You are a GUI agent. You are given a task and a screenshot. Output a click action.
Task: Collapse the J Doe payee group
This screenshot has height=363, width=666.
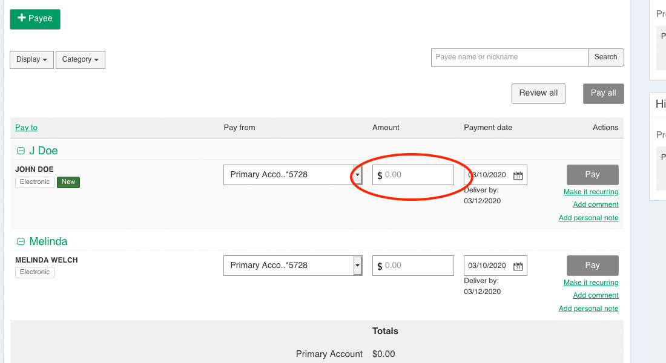[21, 151]
